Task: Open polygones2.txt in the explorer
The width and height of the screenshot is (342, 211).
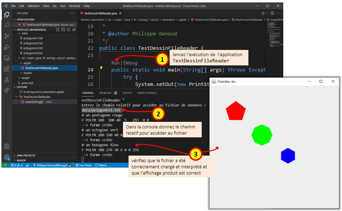Action: coord(33,43)
